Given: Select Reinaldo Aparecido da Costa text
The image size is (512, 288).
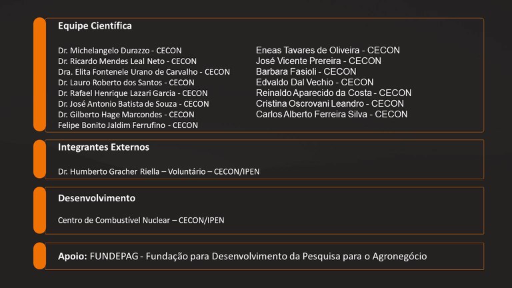Looking at the screenshot, I should point(333,93).
